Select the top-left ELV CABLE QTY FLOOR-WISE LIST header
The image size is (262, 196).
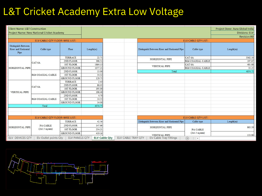55,41
